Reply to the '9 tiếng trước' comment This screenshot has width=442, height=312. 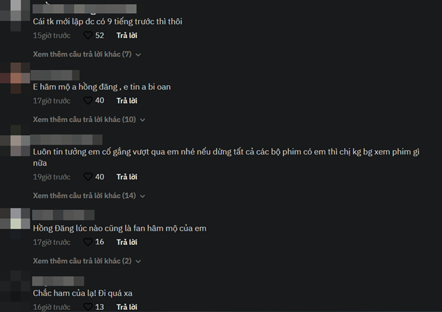(127, 35)
